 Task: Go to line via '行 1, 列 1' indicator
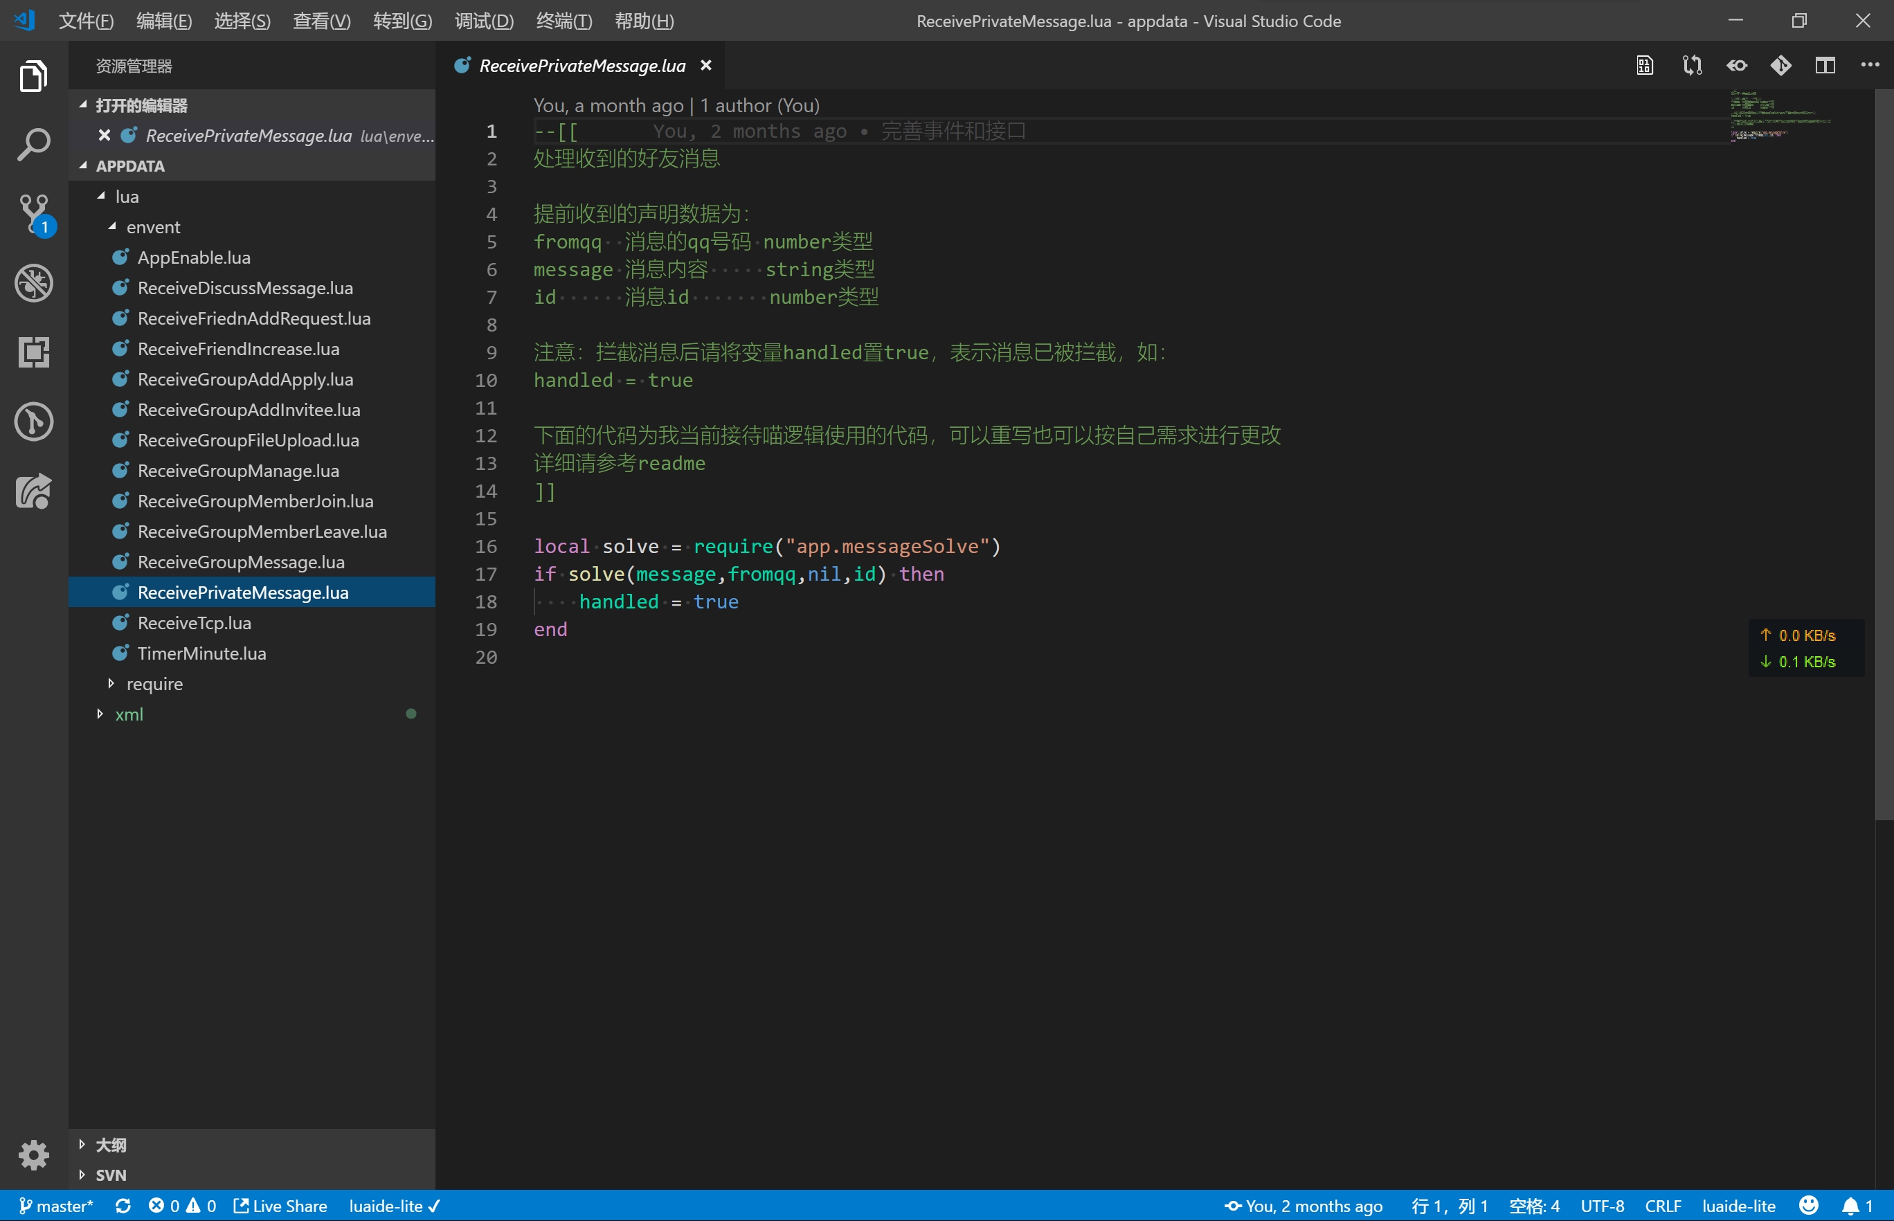click(x=1450, y=1206)
